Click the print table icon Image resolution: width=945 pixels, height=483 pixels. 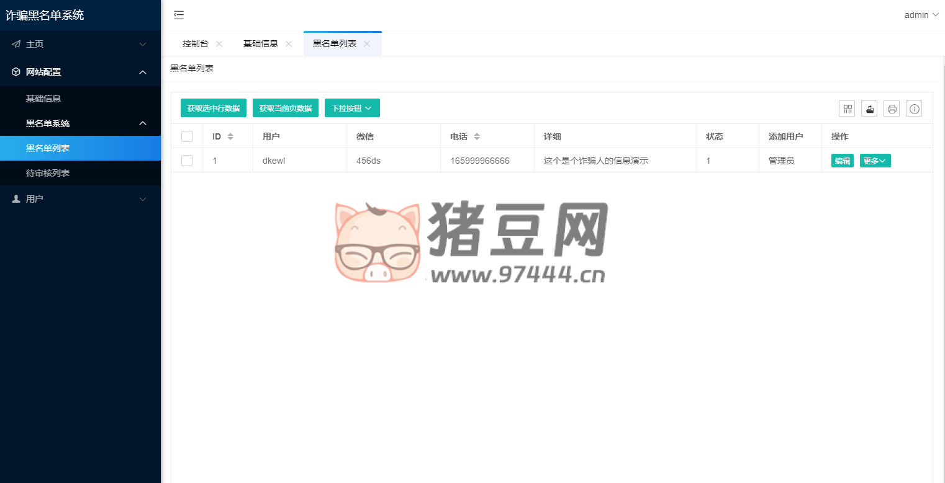pos(892,109)
